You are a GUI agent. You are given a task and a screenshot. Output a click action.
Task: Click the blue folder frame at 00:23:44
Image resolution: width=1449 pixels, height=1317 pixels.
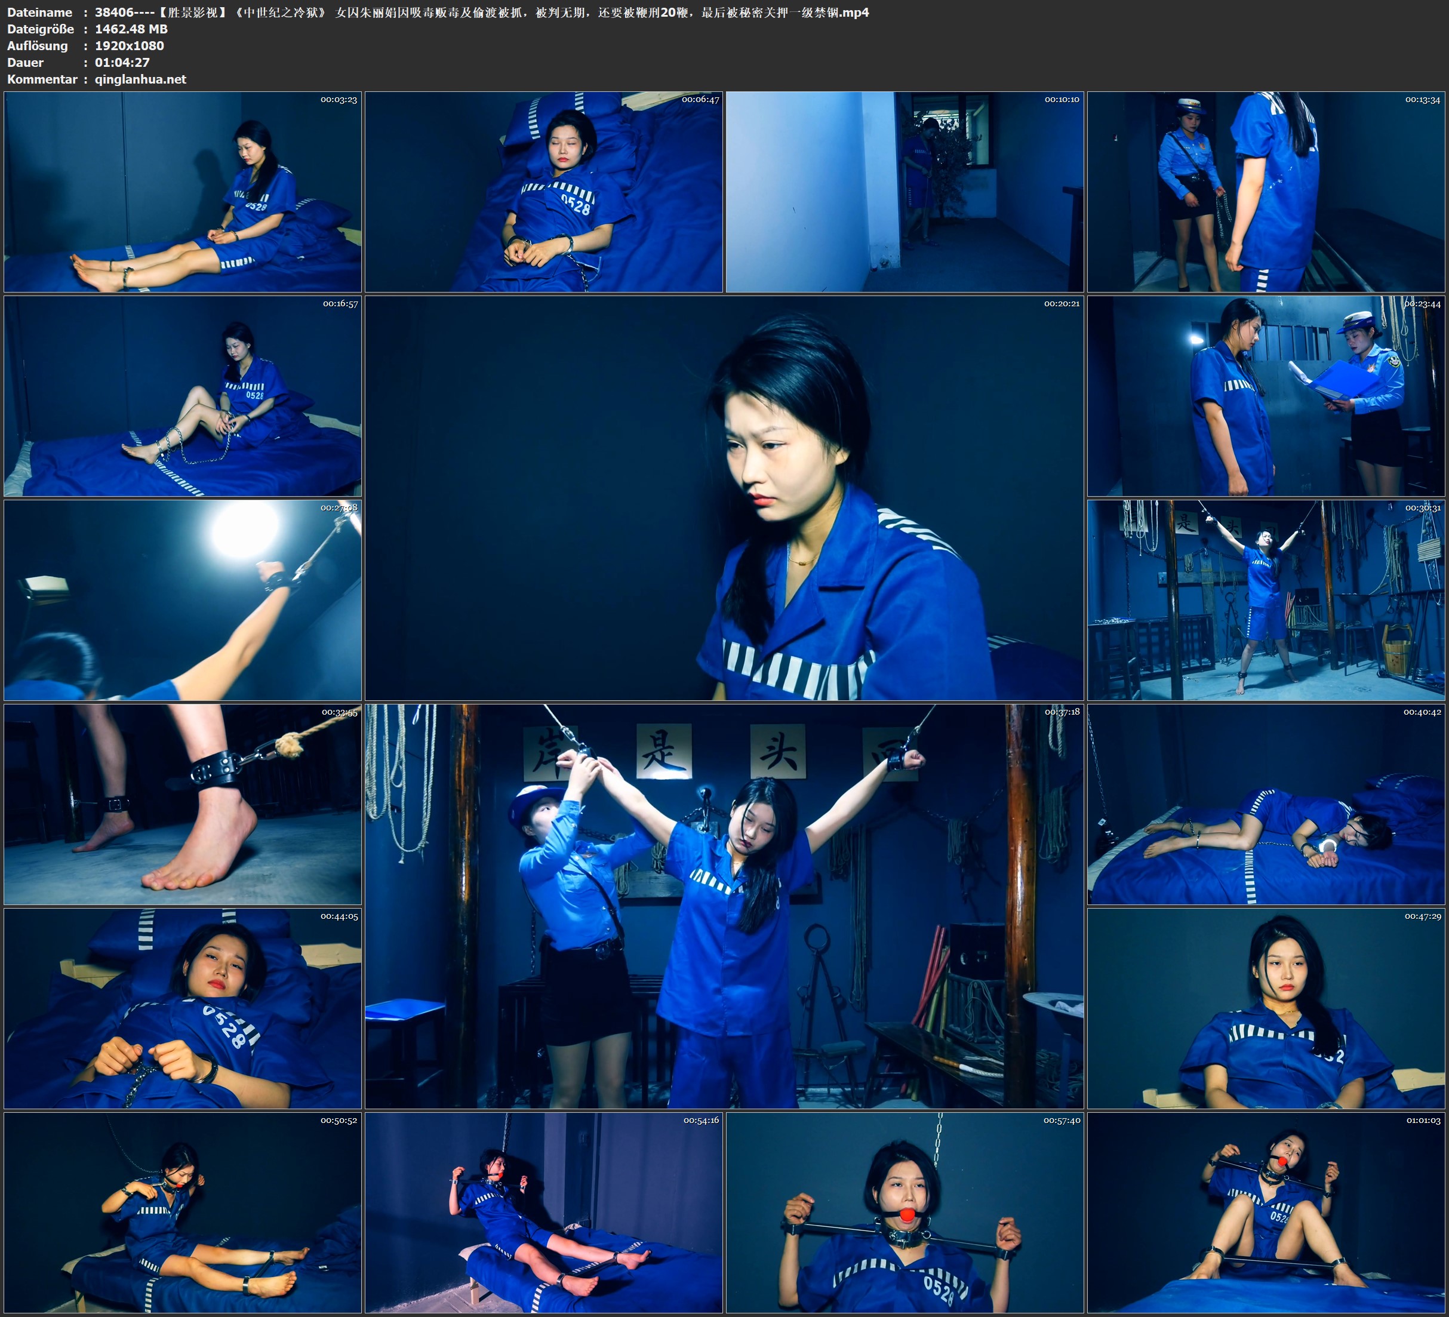click(x=1265, y=395)
